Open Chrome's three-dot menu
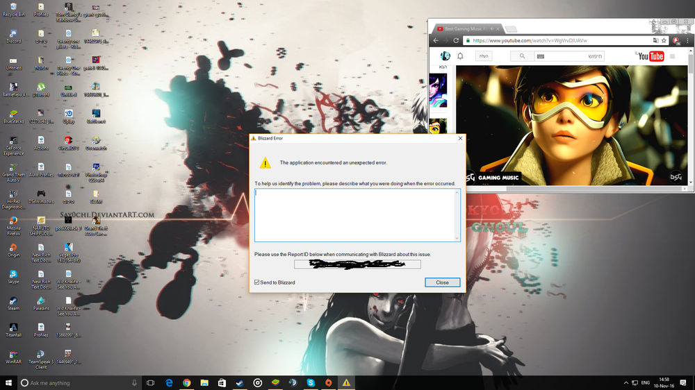The image size is (695, 390). (686, 41)
